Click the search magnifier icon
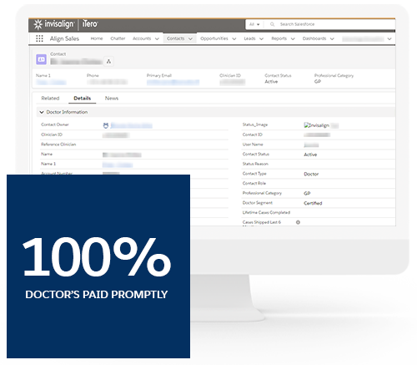This screenshot has height=365, width=417. [272, 24]
